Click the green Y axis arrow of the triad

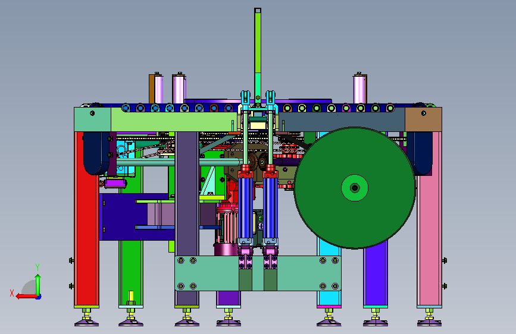(x=38, y=284)
